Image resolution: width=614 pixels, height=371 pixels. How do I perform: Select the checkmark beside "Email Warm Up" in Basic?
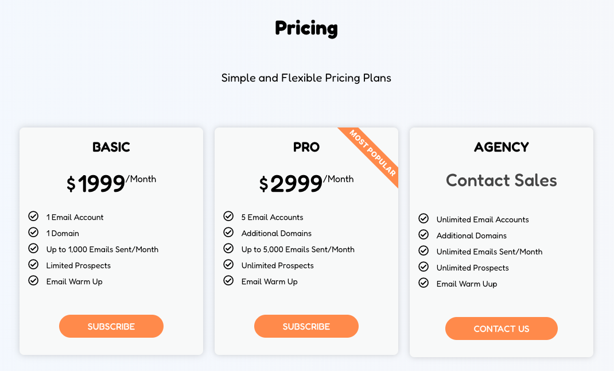pyautogui.click(x=33, y=281)
